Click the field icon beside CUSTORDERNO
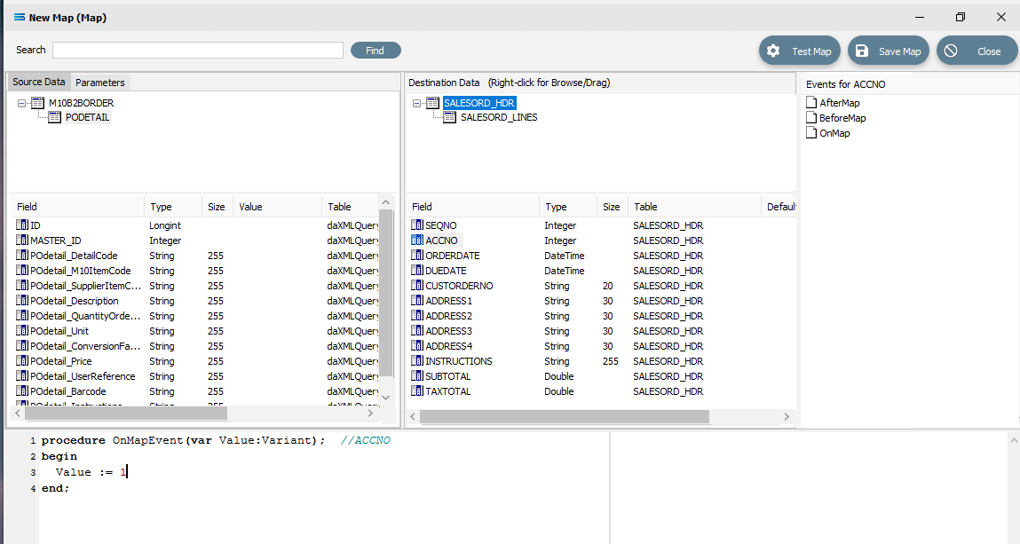Viewport: 1020px width, 544px height. [417, 286]
